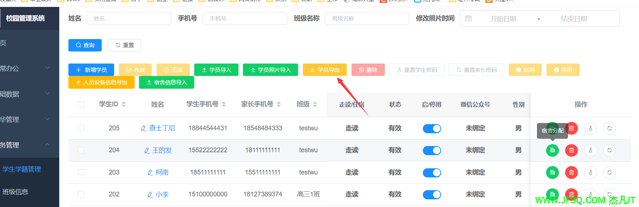
Task: Click red delete icon for student 205
Action: 571,128
